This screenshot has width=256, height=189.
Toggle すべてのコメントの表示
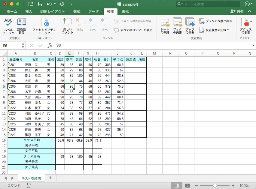[133, 30]
